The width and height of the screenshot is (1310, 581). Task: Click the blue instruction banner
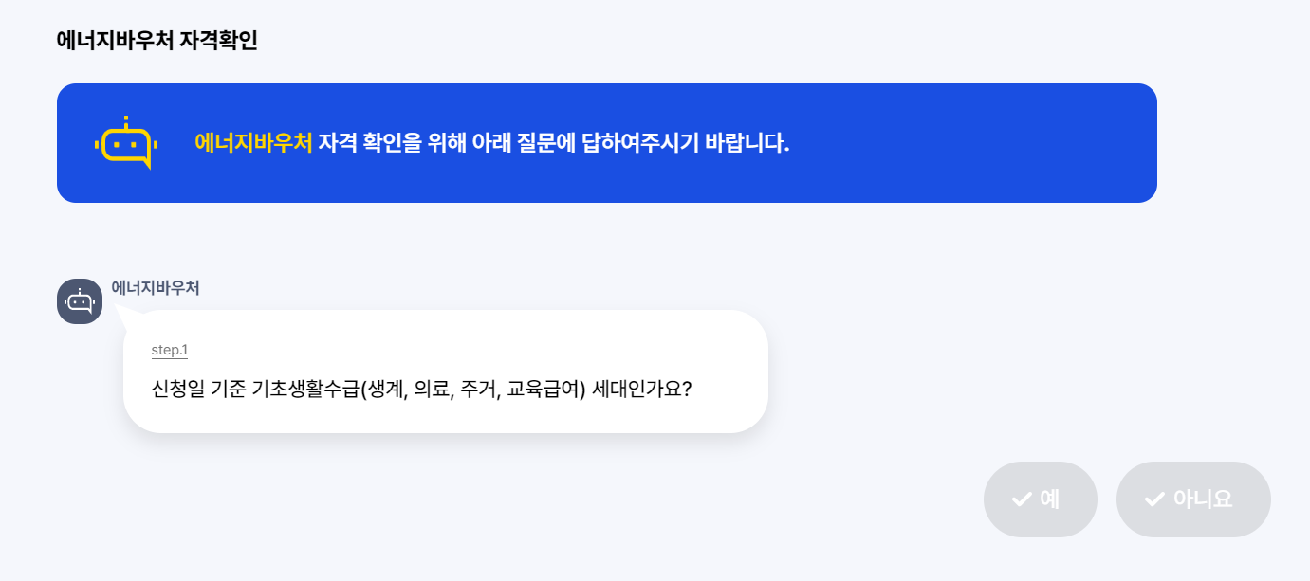[x=607, y=142]
